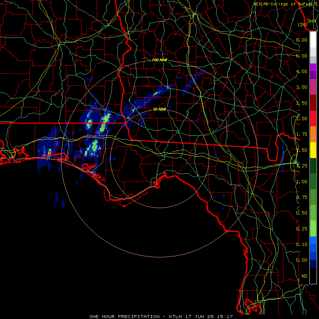Pick the bright magenta swatch beside 4.00
This screenshot has height=319, width=319.
click(313, 67)
